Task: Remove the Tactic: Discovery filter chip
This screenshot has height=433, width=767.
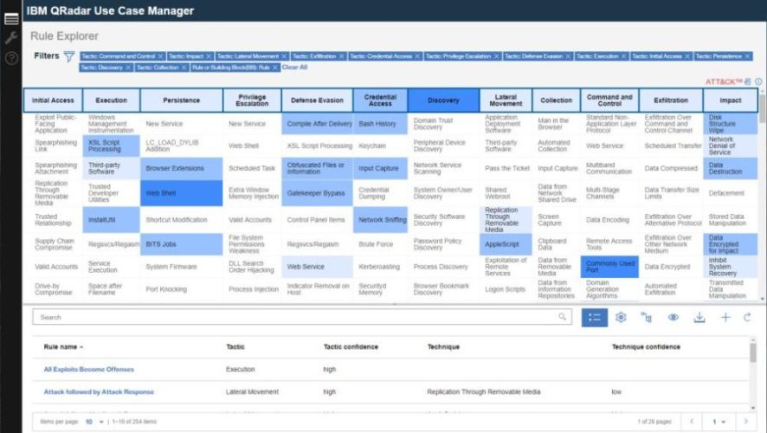Action: 128,68
